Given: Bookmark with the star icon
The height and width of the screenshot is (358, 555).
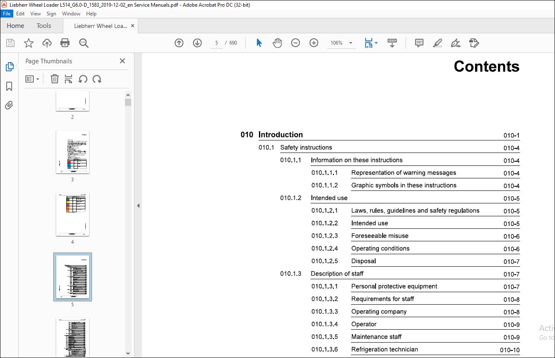Looking at the screenshot, I should point(28,43).
